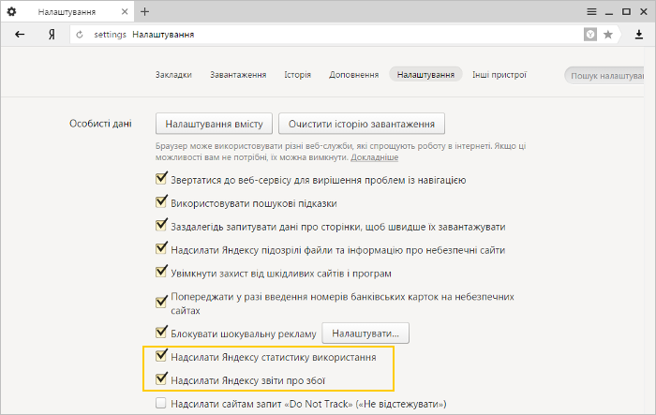This screenshot has height=415, width=656.
Task: Disable sending usage statistics to Yandex
Action: point(161,356)
